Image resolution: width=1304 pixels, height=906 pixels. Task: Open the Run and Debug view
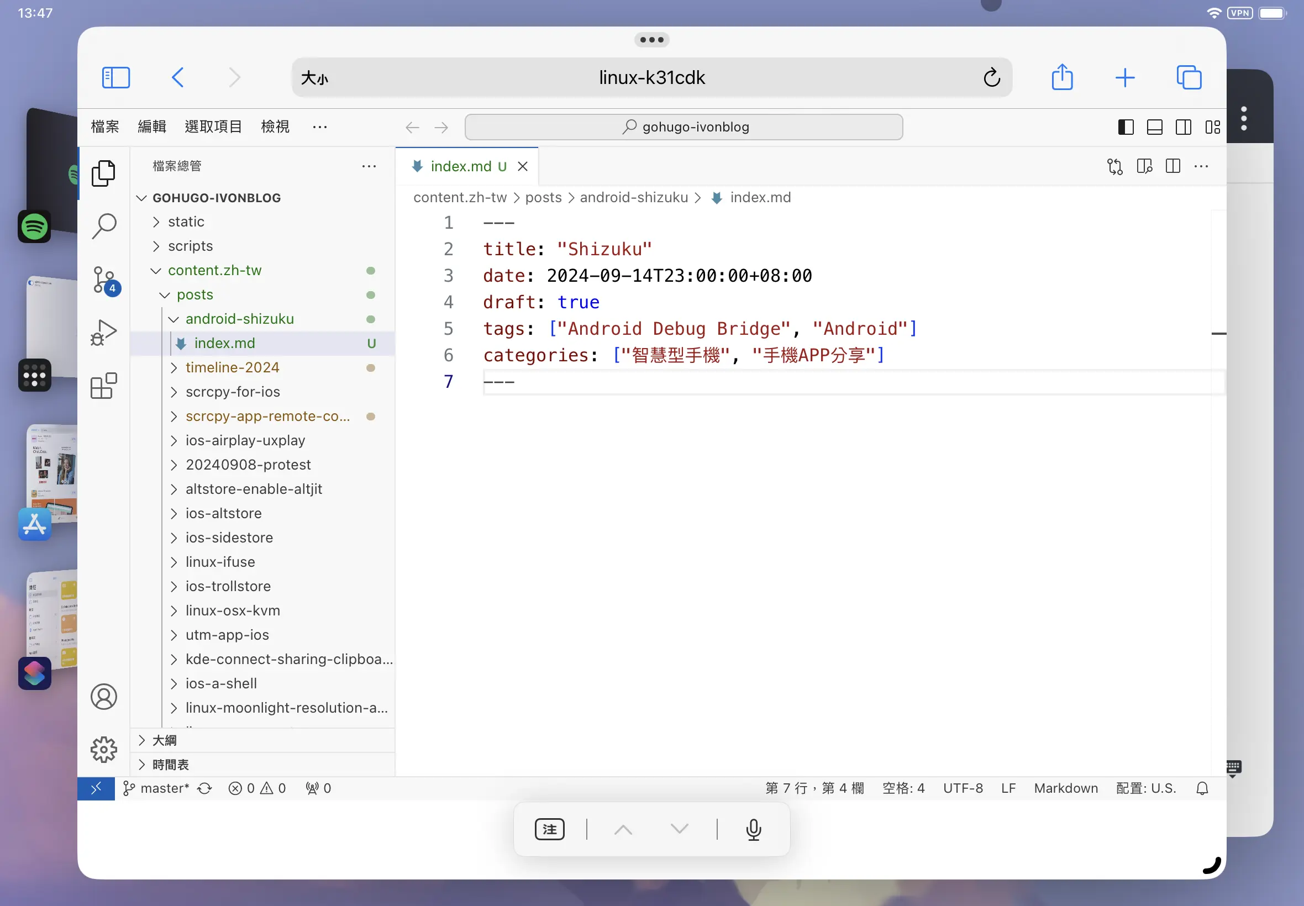(104, 333)
